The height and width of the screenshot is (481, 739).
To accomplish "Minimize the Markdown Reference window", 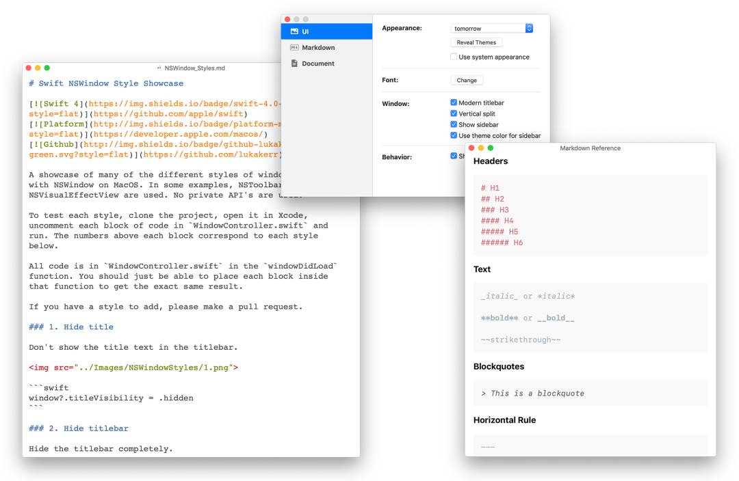I will (x=481, y=148).
